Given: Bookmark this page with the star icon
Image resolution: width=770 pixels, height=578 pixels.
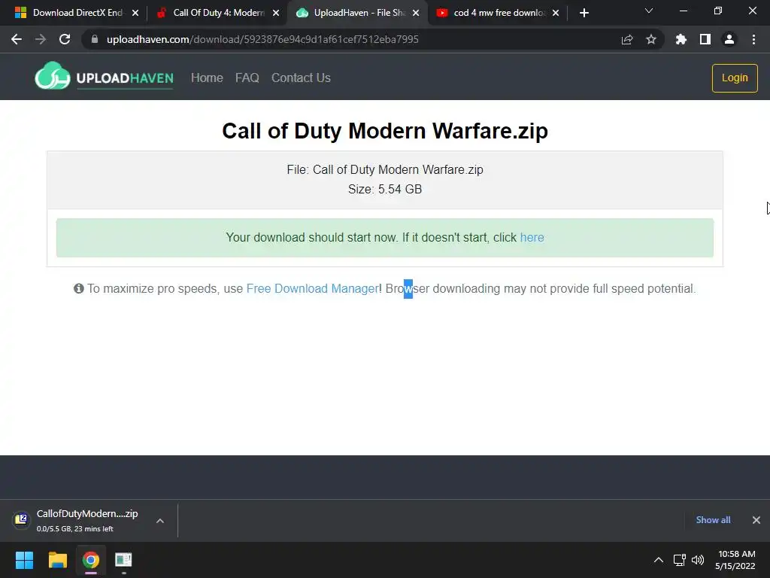Looking at the screenshot, I should click(651, 39).
